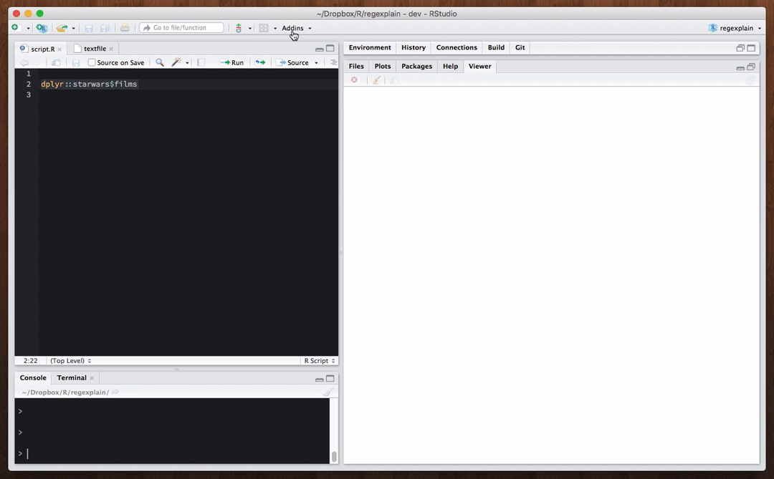Screen dimensions: 774x479
Task: Open the New File dropdown arrow
Action: [28, 28]
